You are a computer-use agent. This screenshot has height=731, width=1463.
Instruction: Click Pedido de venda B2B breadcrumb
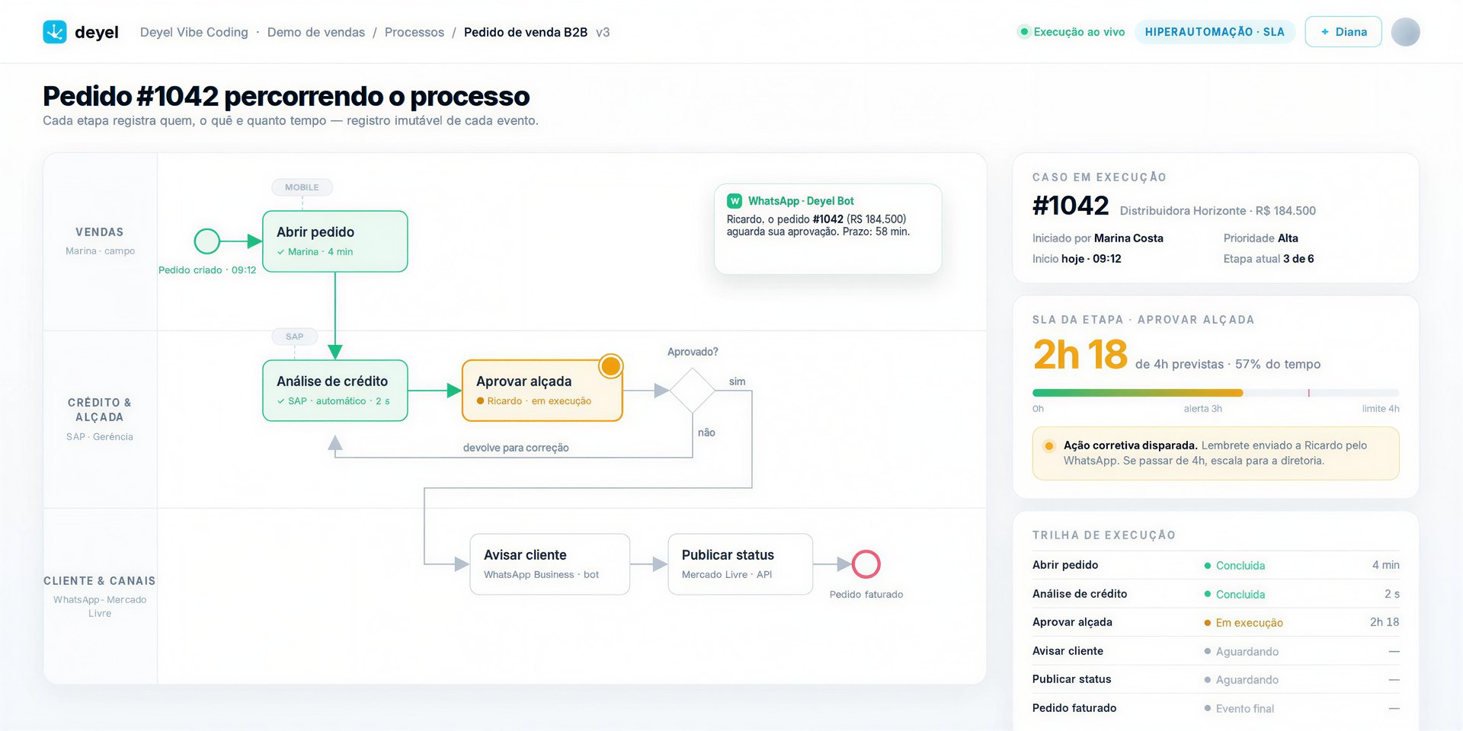[x=526, y=32]
